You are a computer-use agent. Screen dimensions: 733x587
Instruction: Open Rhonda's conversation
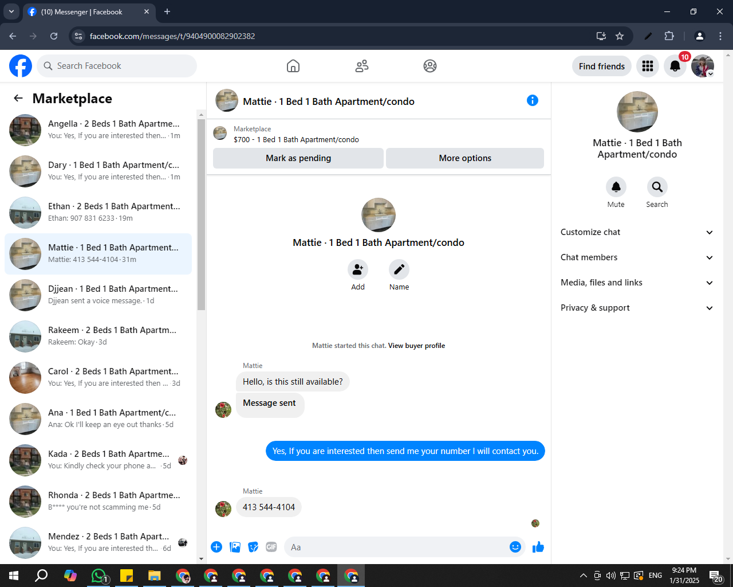[98, 502]
